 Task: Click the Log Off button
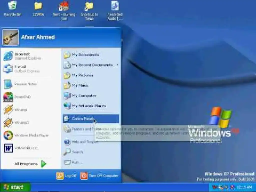tap(66, 176)
